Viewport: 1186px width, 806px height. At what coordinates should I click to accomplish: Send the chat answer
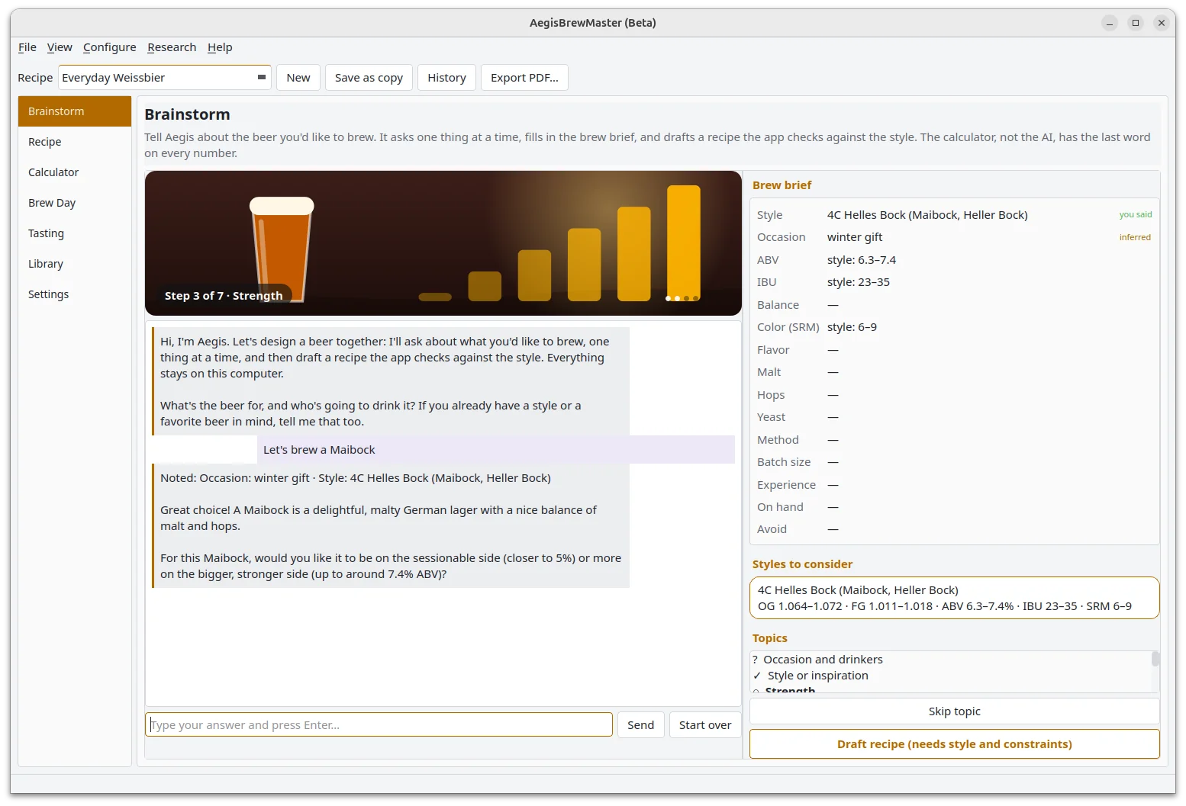click(640, 724)
